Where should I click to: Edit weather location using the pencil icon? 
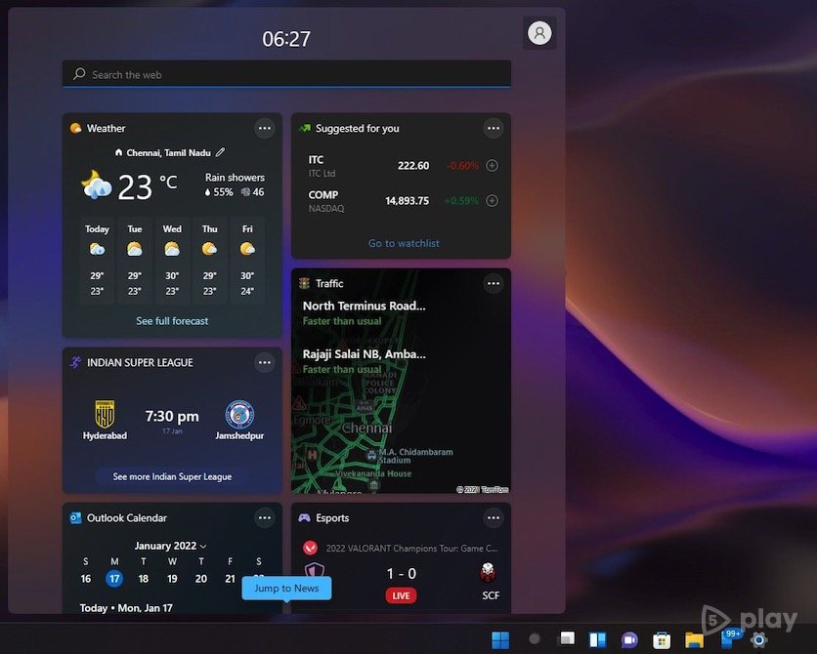click(x=220, y=152)
